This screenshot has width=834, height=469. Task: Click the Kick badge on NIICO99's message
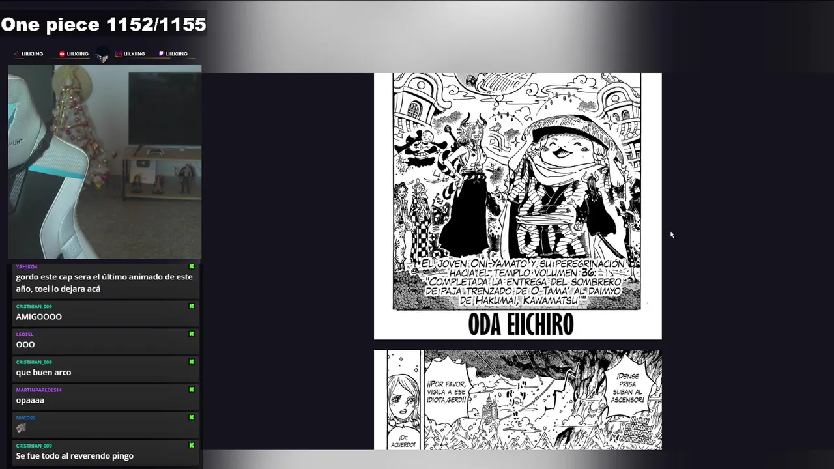pyautogui.click(x=192, y=418)
